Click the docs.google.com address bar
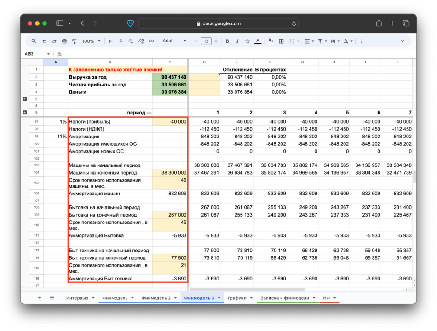437x331 pixels. pyautogui.click(x=218, y=24)
